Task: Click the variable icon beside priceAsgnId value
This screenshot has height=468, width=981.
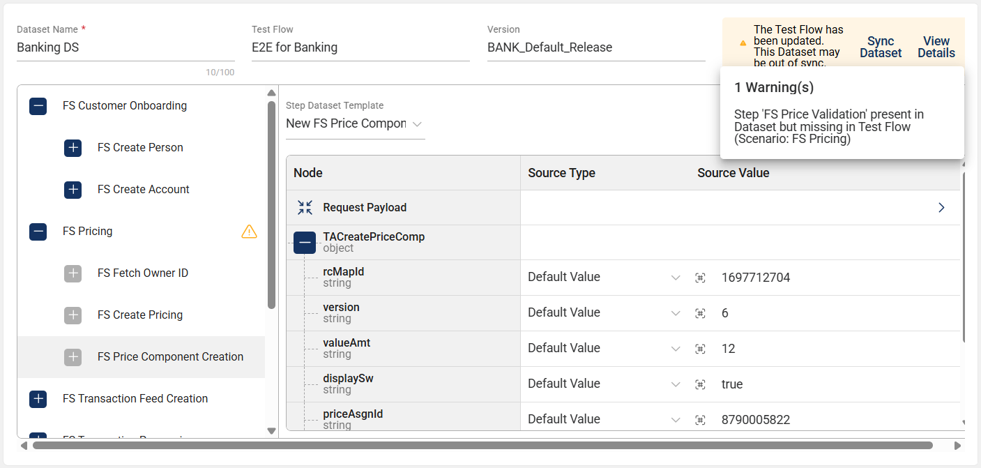Action: [x=700, y=420]
